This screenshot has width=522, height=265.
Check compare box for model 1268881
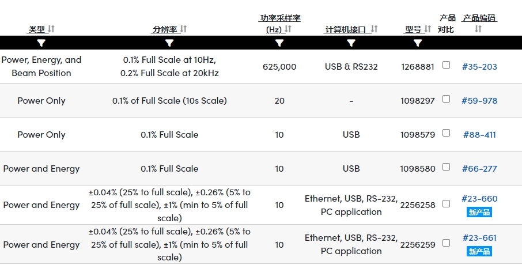coord(446,65)
